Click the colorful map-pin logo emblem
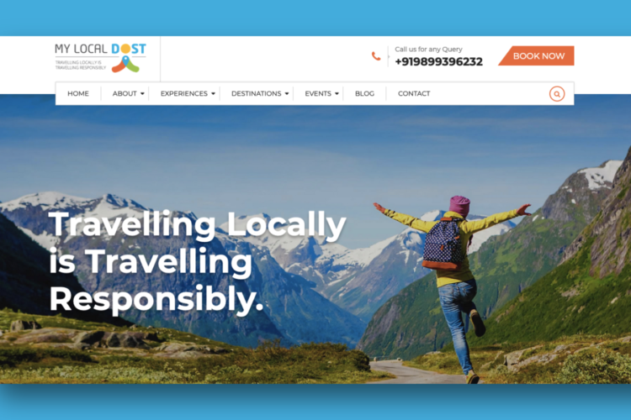 point(125,65)
